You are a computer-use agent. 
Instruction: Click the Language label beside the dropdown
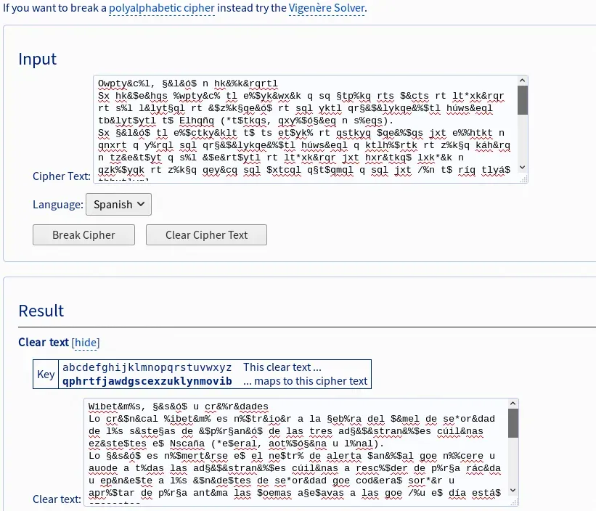(57, 205)
